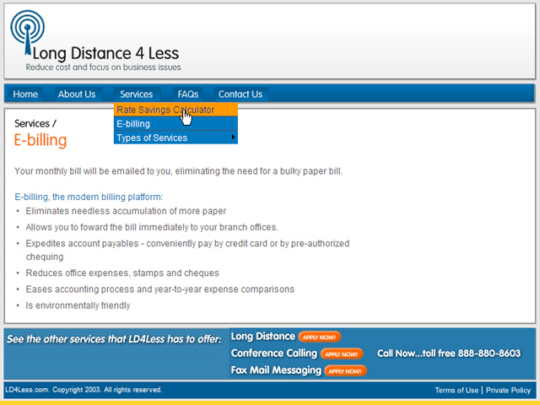540x405 pixels.
Task: Open Contact Us page
Action: point(240,94)
